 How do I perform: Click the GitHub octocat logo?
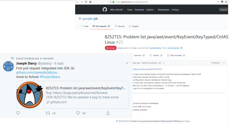click(x=105, y=10)
